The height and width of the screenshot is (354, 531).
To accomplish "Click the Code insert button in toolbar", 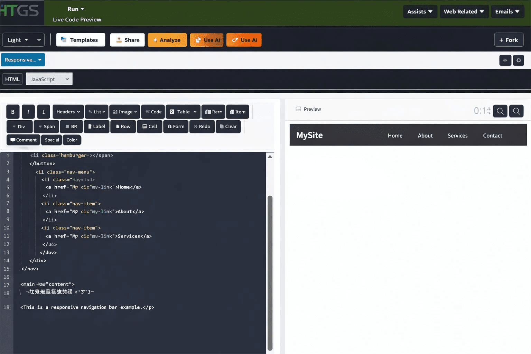I will (x=153, y=112).
